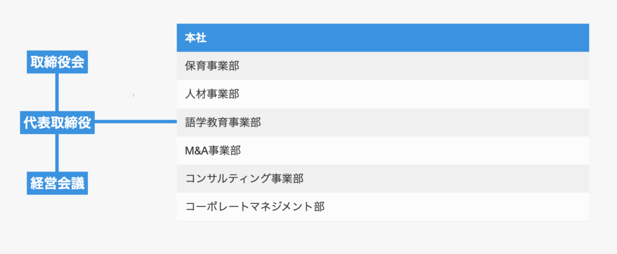Click horizontal line linking 代表取締役 to table
Viewport: 617px width, 254px height.
coord(136,122)
